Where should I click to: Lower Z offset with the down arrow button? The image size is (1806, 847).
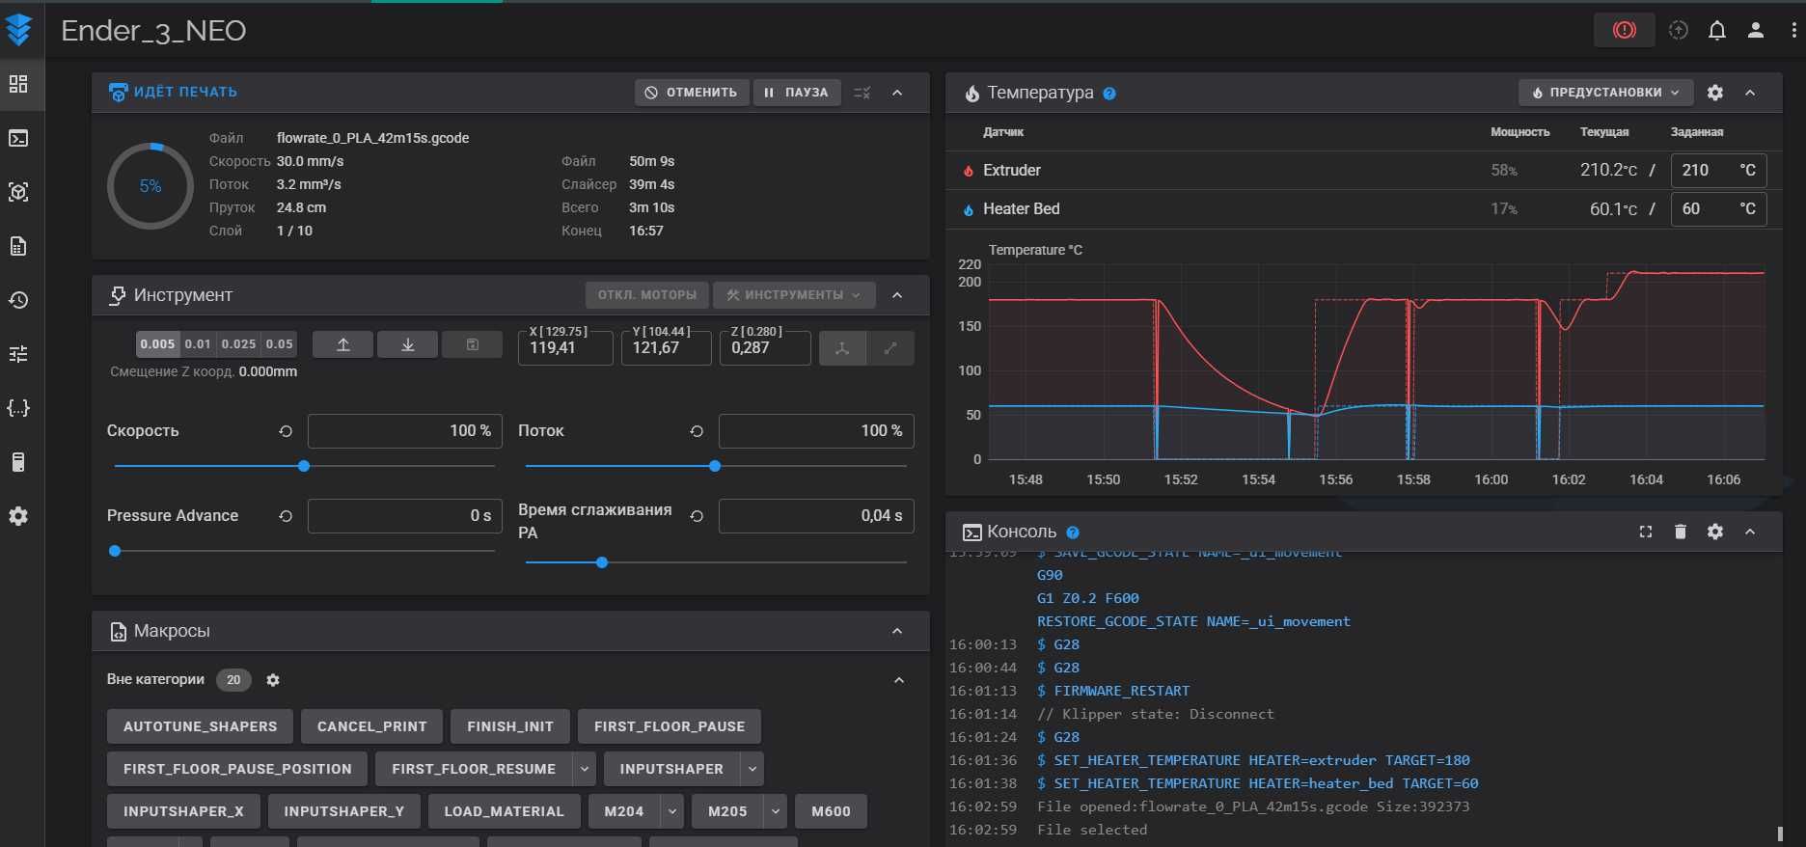407,344
